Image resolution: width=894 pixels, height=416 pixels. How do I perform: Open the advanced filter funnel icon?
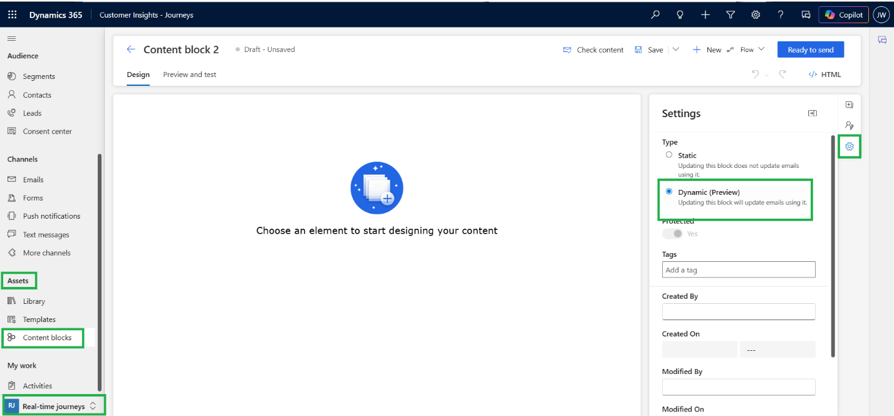(730, 15)
